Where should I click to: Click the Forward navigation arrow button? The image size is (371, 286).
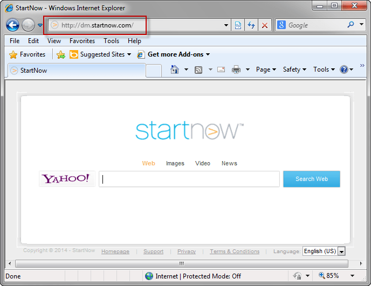(28, 25)
